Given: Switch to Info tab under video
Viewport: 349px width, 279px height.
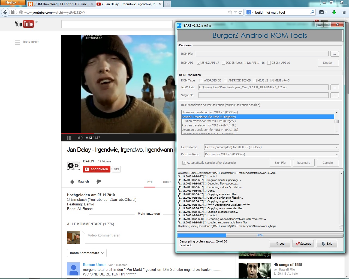Looking at the screenshot, I should (149, 182).
